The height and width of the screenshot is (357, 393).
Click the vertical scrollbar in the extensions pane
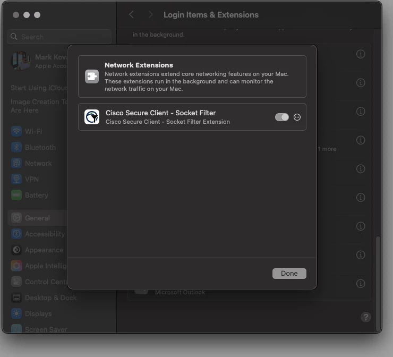[378, 283]
